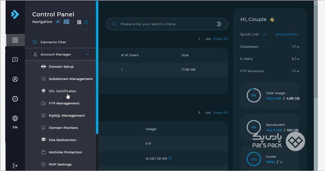This screenshot has width=325, height=171.
Task: Click the upper View All link
Action: click(220, 39)
